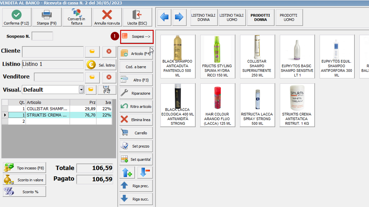
Task: Clear Venditore with red X icon
Action: tap(109, 77)
